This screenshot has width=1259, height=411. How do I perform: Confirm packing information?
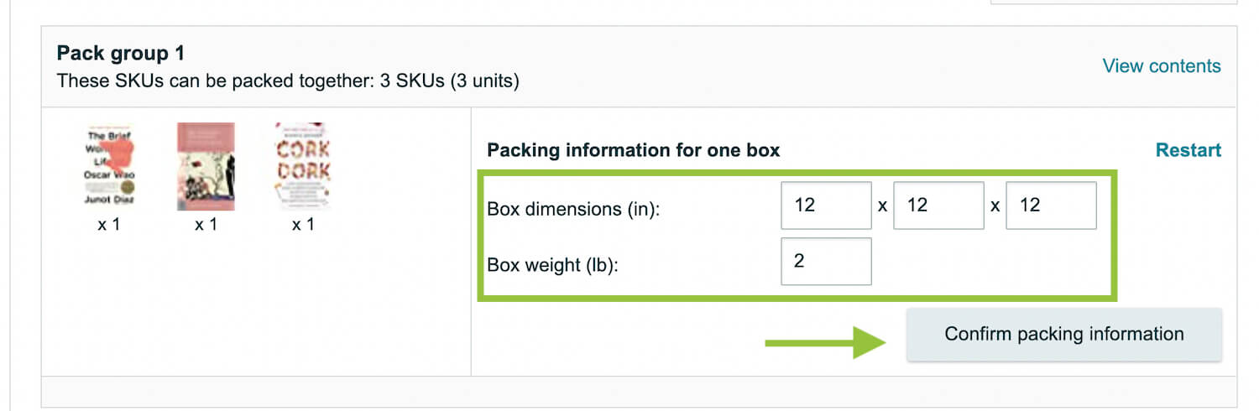pyautogui.click(x=1064, y=335)
